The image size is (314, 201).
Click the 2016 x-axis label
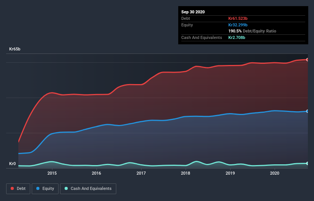coord(96,173)
